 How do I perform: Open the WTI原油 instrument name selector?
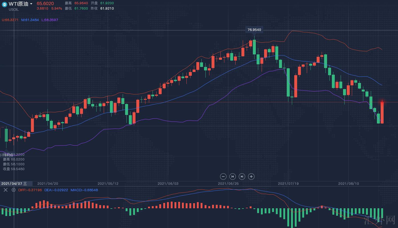tap(18, 4)
